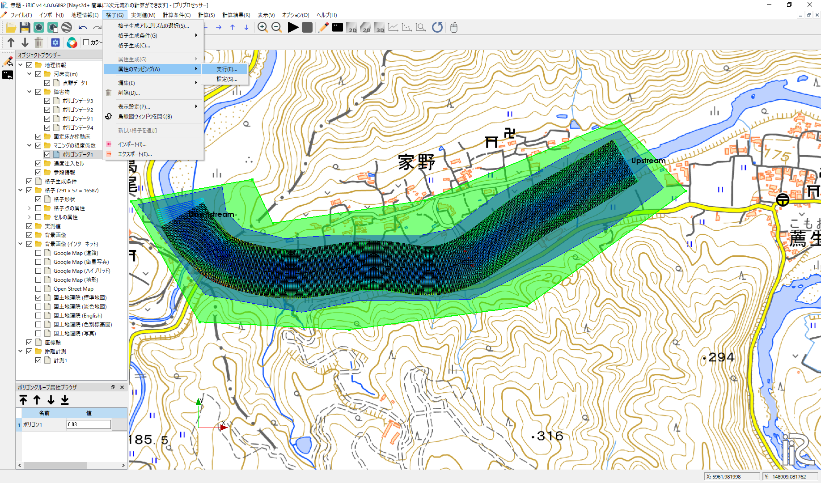Image resolution: width=821 pixels, height=483 pixels.
Task: Open the 3D post-processing window icon
Action: tap(380, 28)
